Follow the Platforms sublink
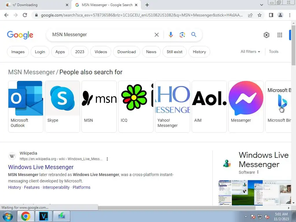This screenshot has width=296, height=222. pyautogui.click(x=82, y=187)
